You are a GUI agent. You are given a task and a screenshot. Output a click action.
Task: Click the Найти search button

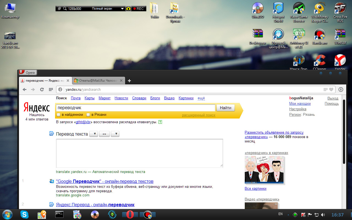(x=226, y=108)
